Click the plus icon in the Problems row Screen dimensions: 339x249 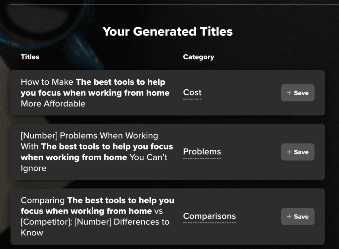[x=289, y=152]
